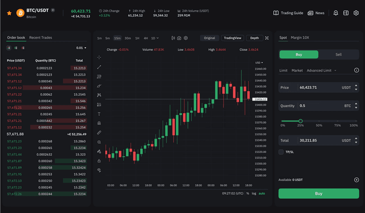Viewport: 365px width, 213px height.
Task: Set the amount slider to 50%
Action: (x=319, y=121)
